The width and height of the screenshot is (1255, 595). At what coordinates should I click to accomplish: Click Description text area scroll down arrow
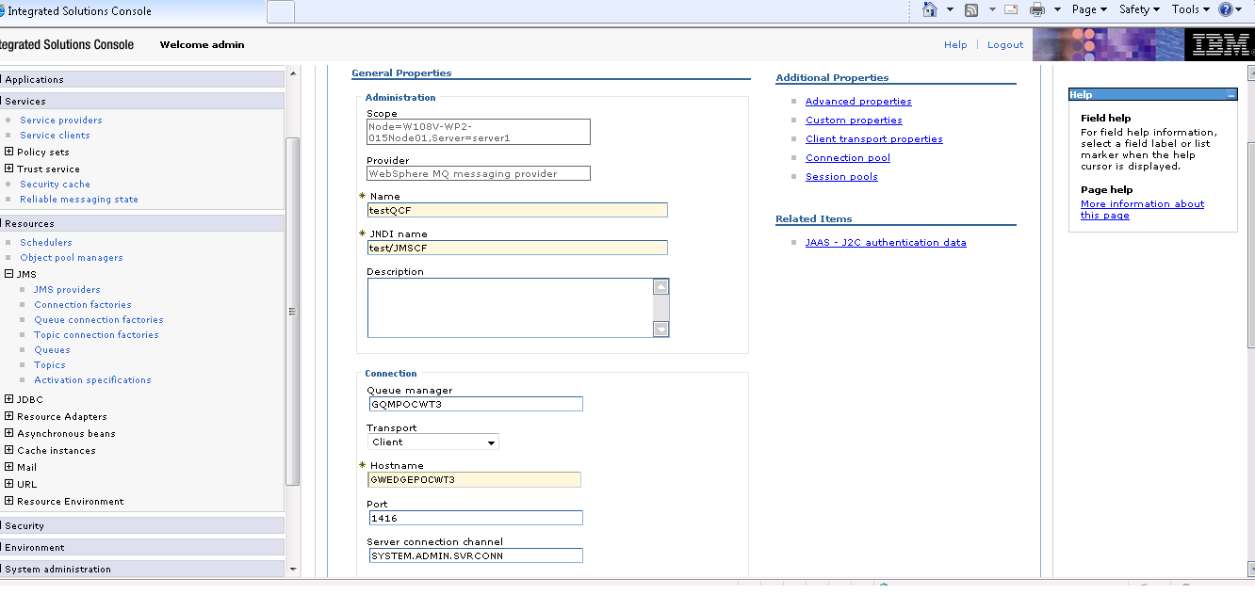tap(661, 329)
